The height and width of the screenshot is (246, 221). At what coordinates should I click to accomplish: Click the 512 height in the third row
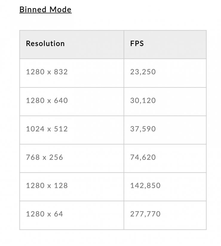click(61, 129)
